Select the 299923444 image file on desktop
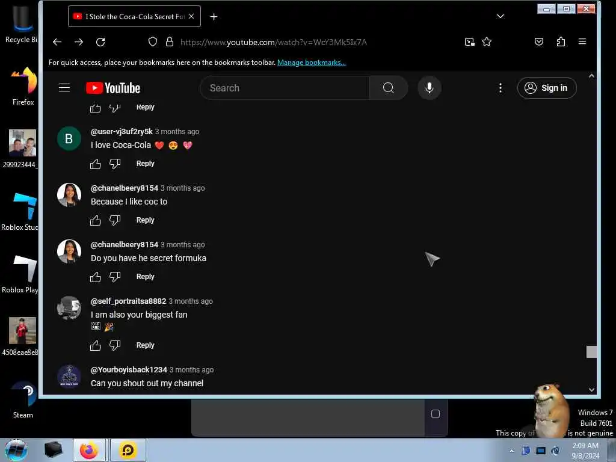This screenshot has width=616, height=462. coord(20,149)
